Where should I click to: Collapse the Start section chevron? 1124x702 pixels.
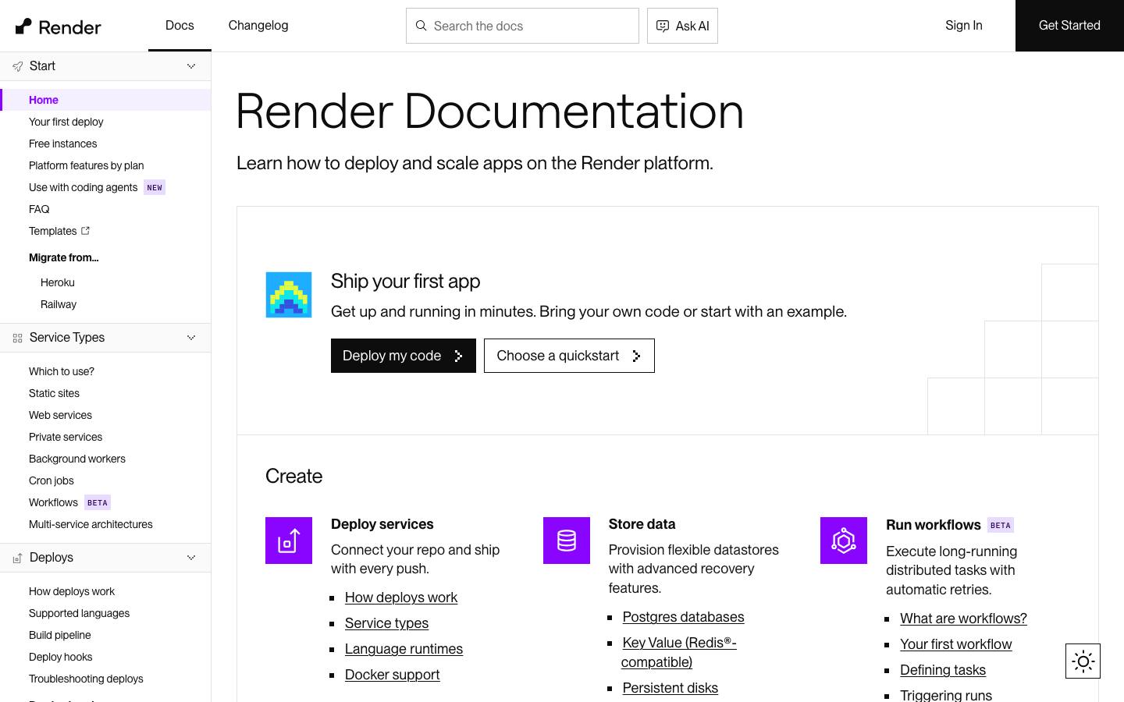(191, 66)
